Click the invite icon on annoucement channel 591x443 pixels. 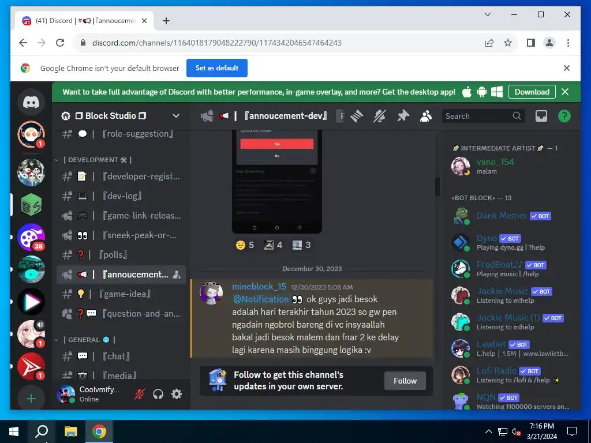point(177,275)
